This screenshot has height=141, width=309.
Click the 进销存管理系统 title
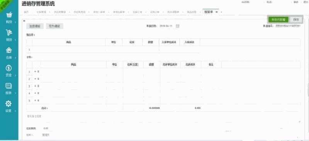(x=38, y=3)
